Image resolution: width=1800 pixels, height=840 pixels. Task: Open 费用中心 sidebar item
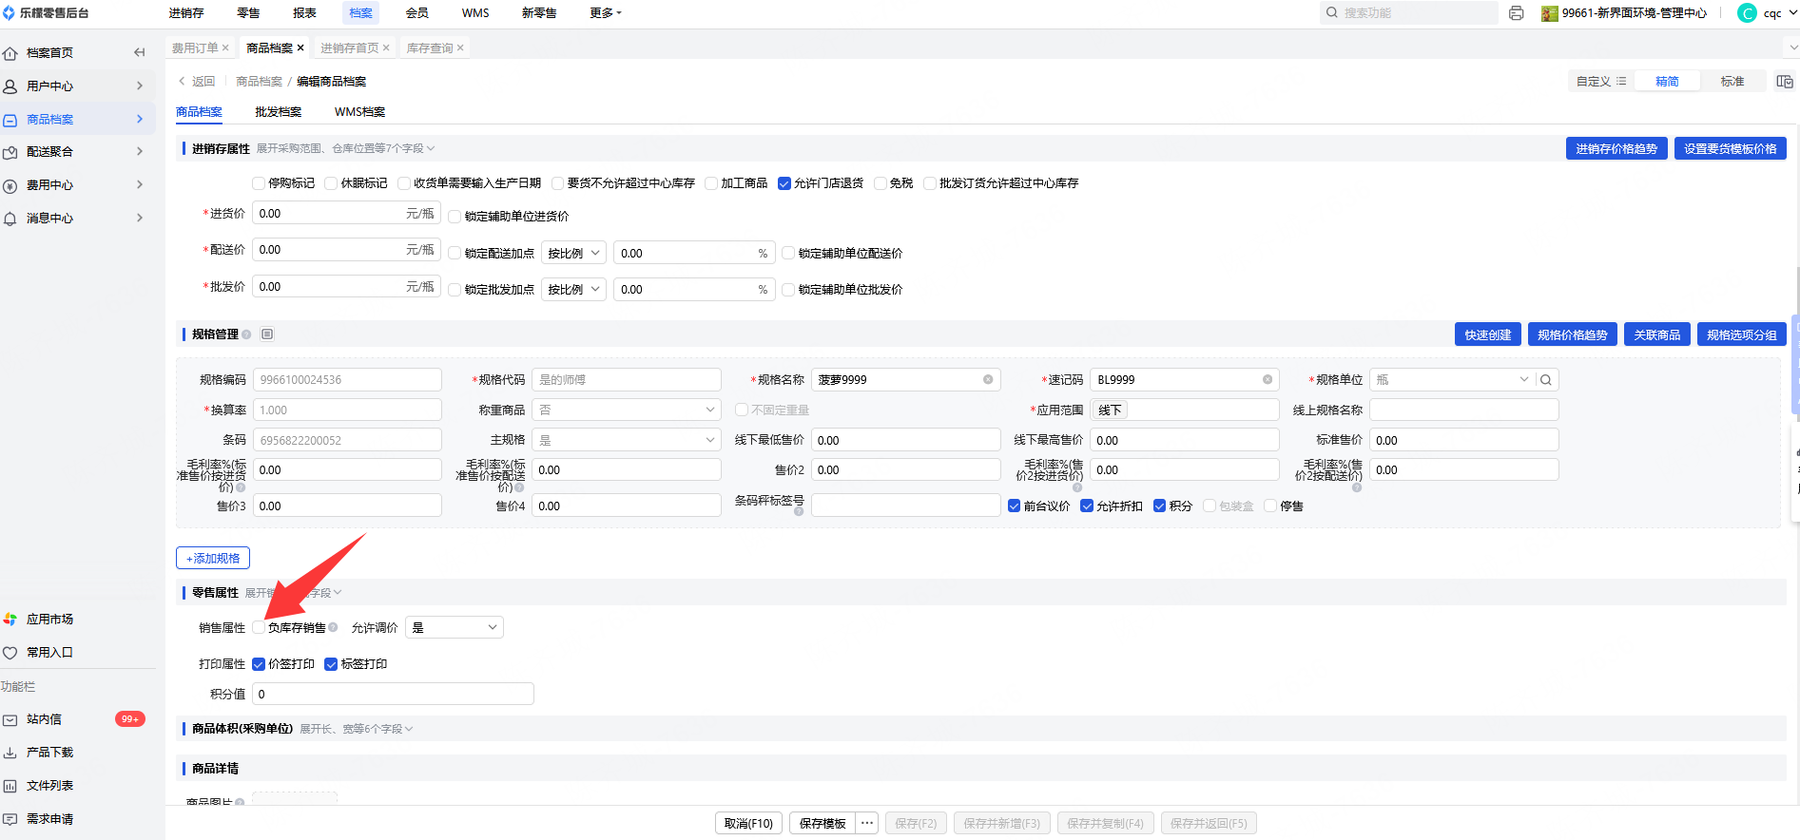tap(76, 184)
